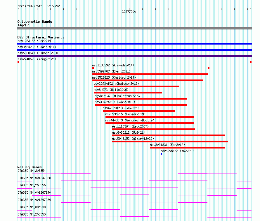Open variant nsv1053133 (Coe2014) label
This screenshot has width=260, height=221.
[x=35, y=41]
